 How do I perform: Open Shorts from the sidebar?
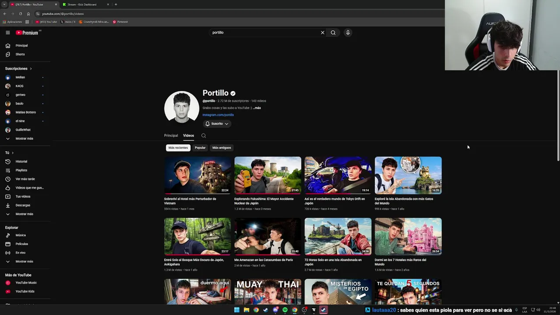tap(25, 54)
